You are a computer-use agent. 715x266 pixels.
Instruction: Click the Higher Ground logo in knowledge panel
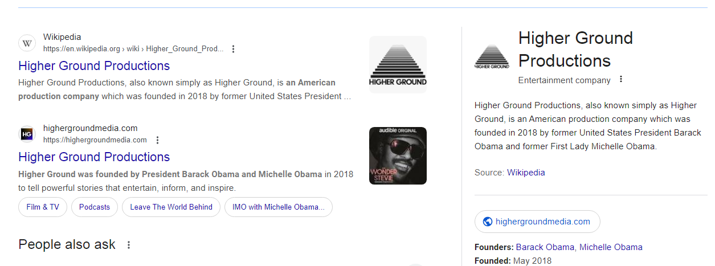coord(492,57)
